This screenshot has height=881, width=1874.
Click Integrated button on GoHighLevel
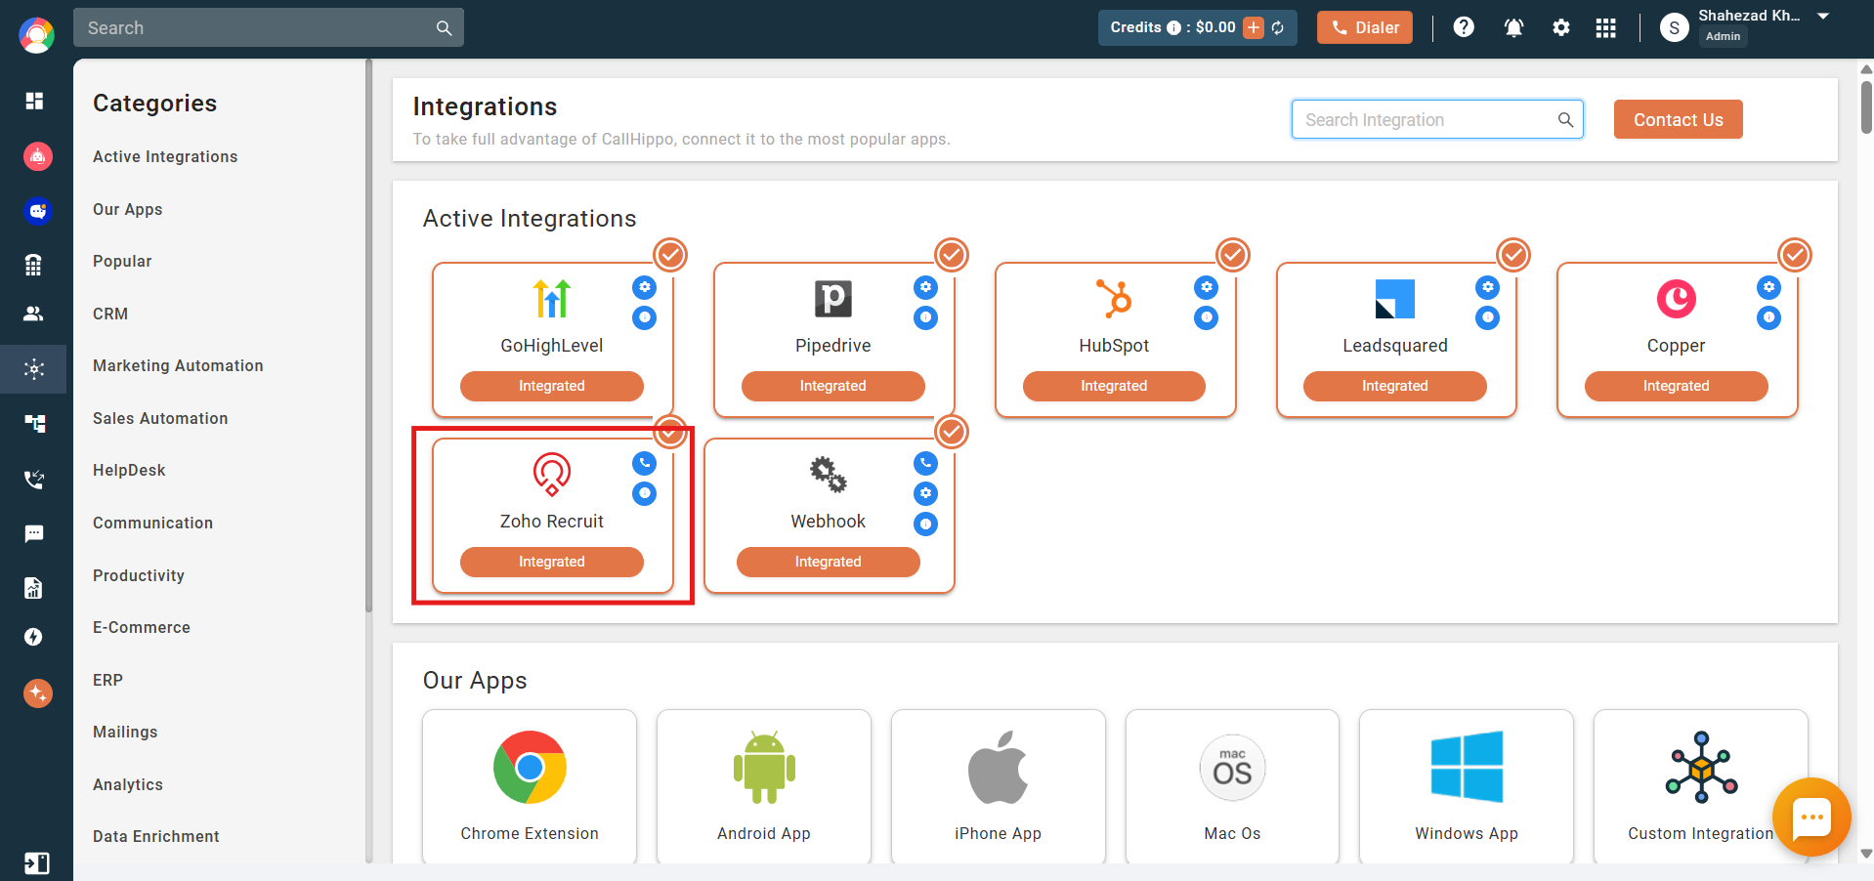[x=551, y=386]
